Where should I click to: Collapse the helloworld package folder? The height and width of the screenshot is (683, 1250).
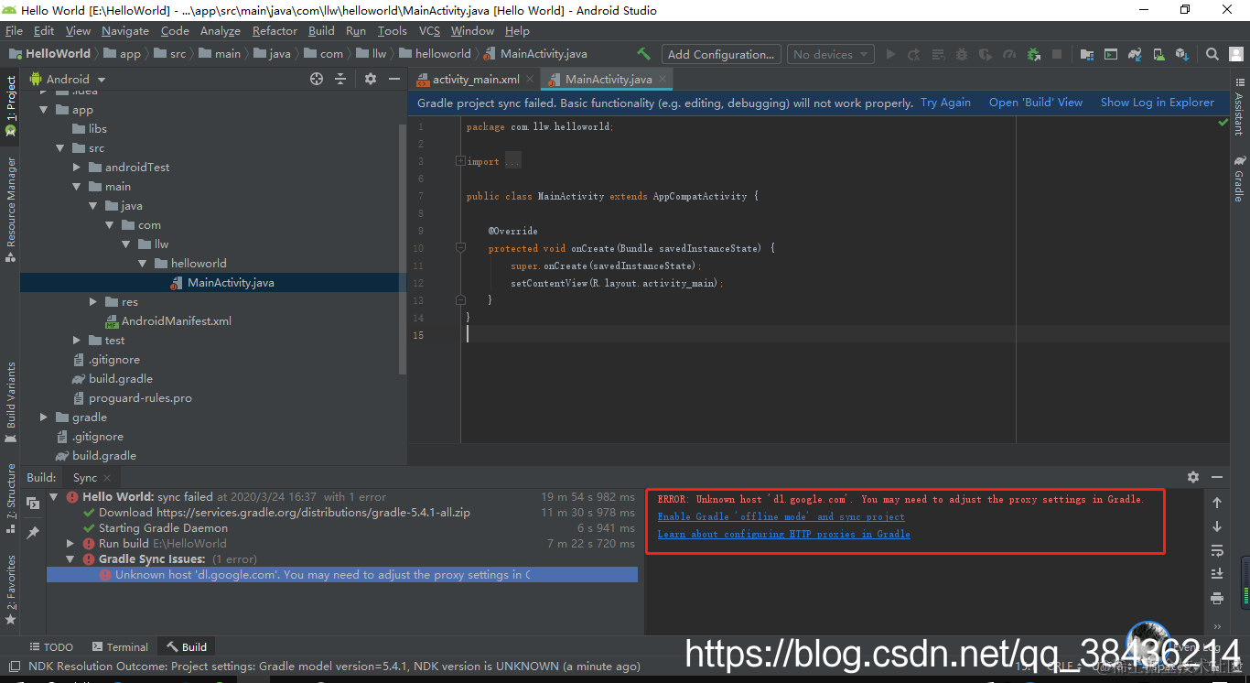coord(142,263)
